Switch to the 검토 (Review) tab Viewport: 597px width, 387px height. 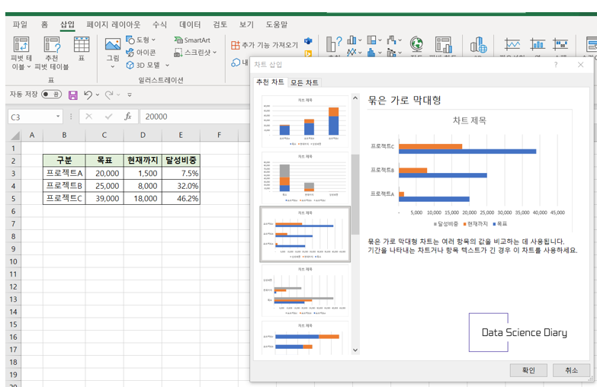pos(220,24)
